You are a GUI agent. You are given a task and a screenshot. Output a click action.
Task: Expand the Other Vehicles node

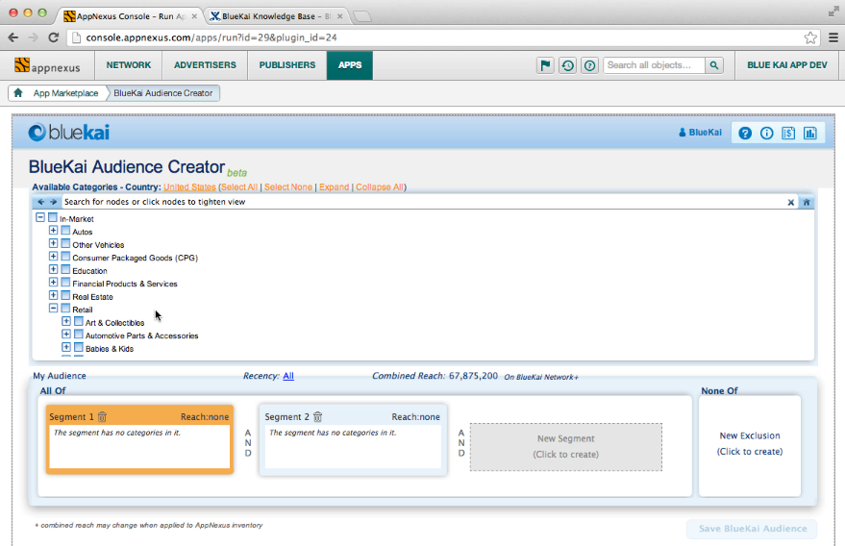pos(53,243)
